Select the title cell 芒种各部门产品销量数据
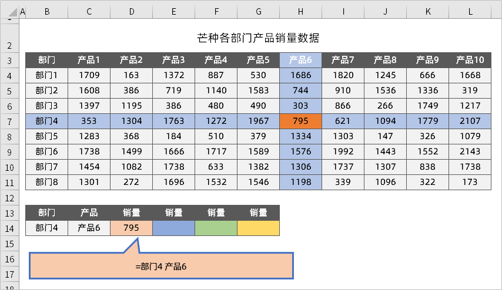Screen dimensions: 502x290 (258, 39)
